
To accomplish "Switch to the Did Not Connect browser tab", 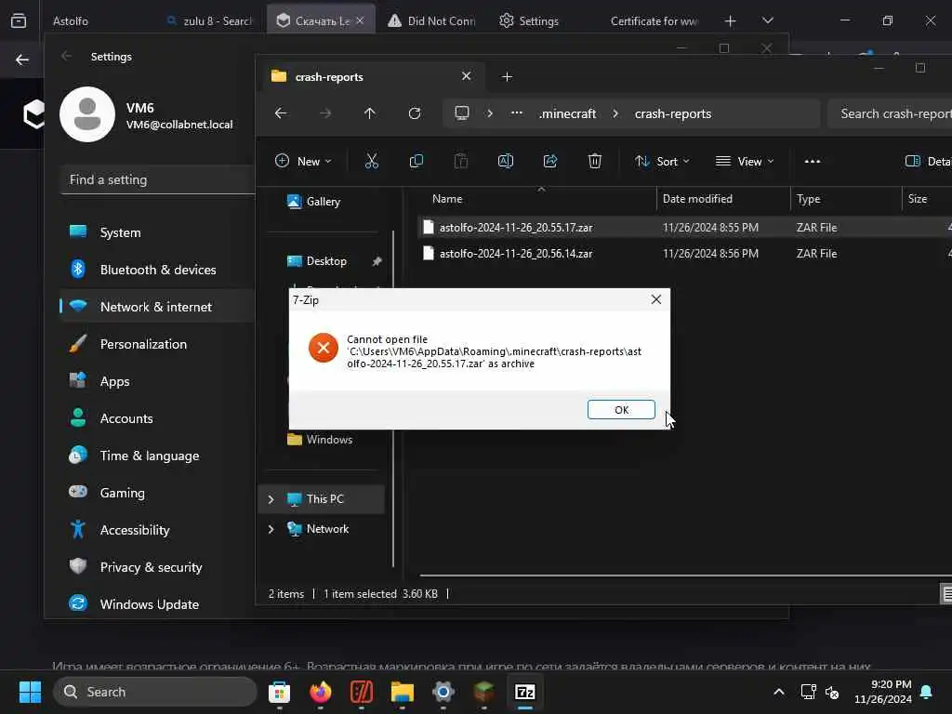I will coord(432,20).
